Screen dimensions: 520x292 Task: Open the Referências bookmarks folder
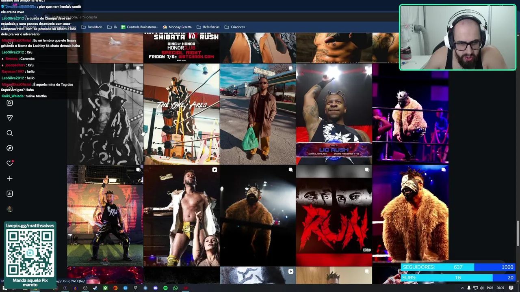coord(208,27)
